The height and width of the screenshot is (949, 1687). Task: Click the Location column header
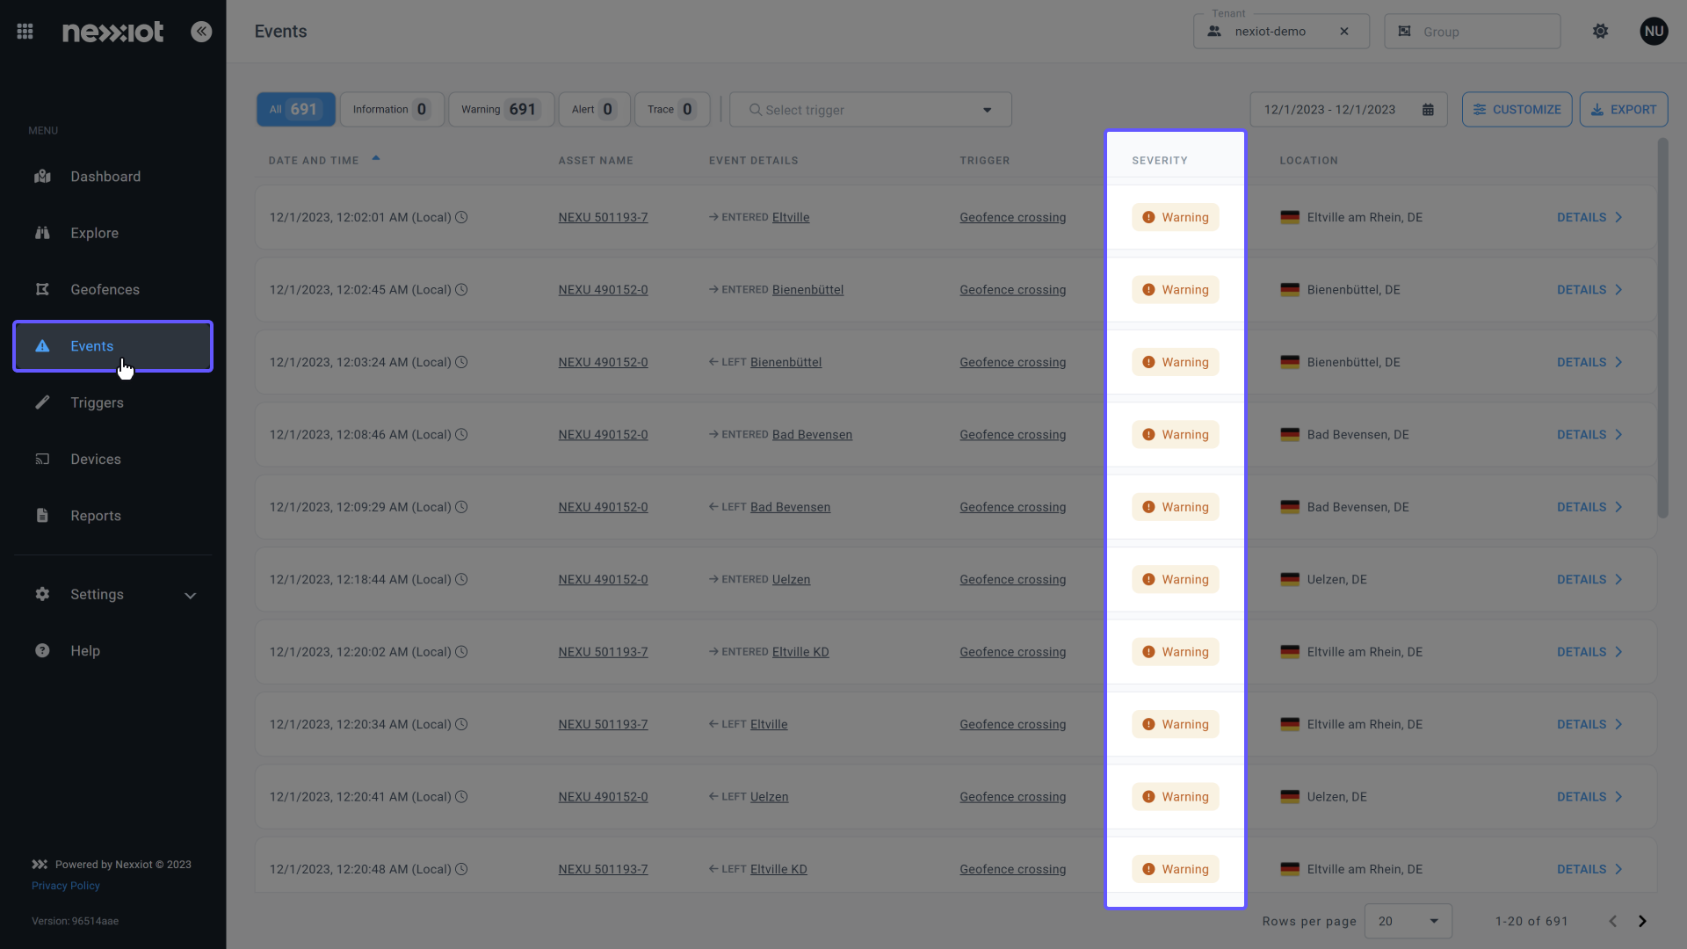[1308, 160]
